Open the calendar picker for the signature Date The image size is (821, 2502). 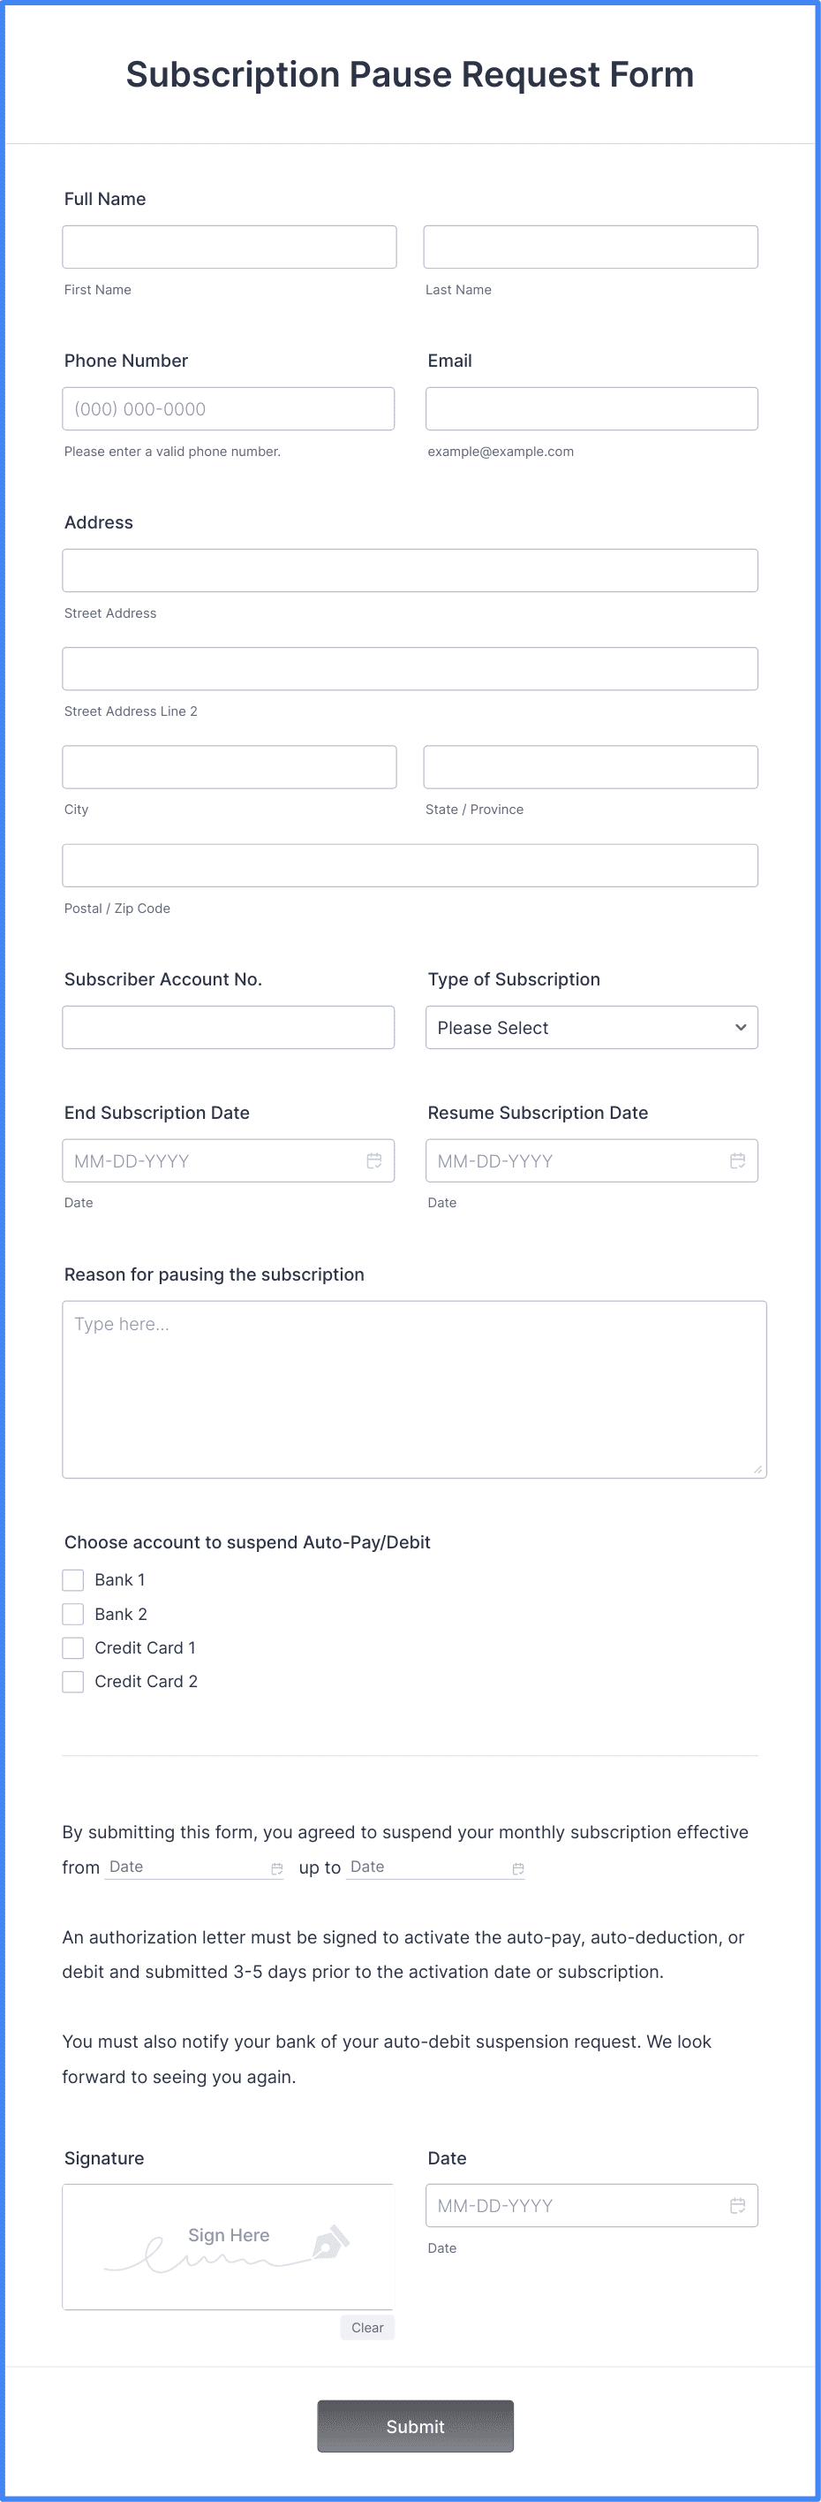click(737, 2205)
